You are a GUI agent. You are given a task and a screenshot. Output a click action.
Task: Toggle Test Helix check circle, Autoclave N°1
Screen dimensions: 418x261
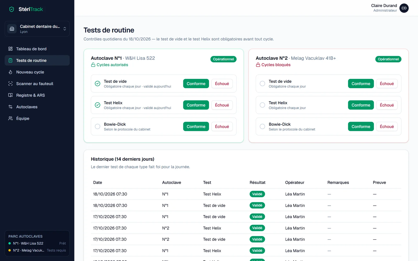click(x=97, y=105)
